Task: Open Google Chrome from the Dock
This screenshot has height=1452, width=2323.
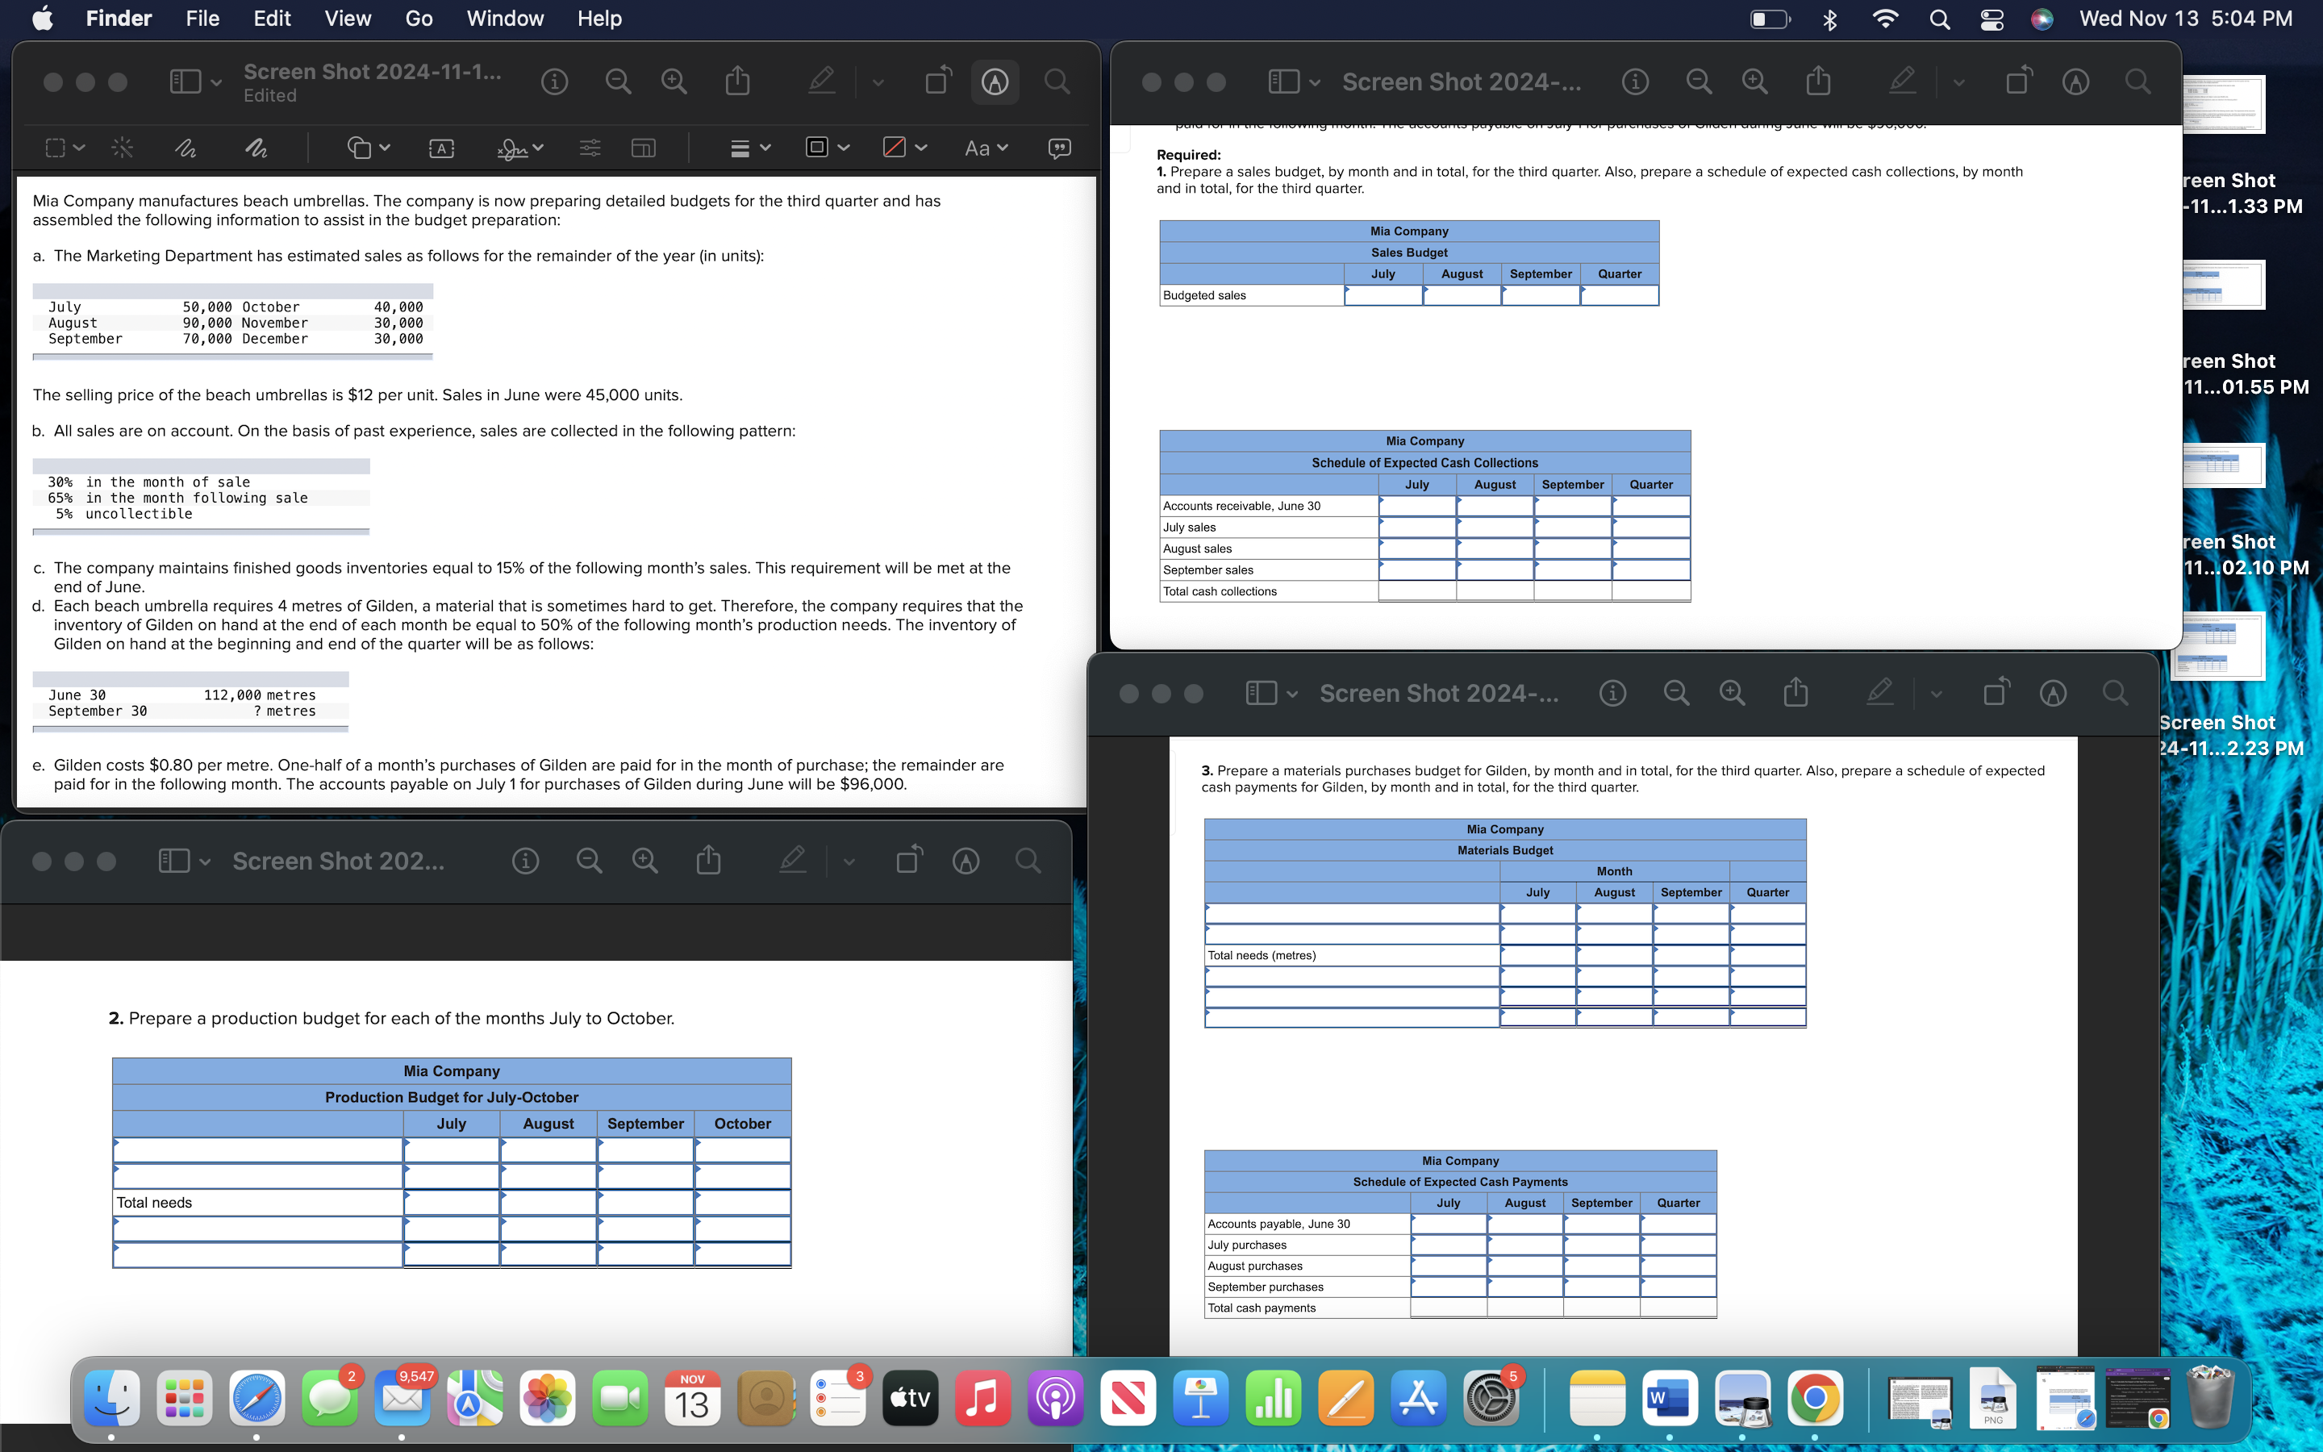Action: (1814, 1398)
